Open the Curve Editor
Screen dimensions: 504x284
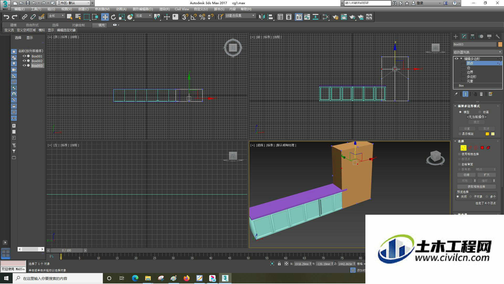(307, 17)
